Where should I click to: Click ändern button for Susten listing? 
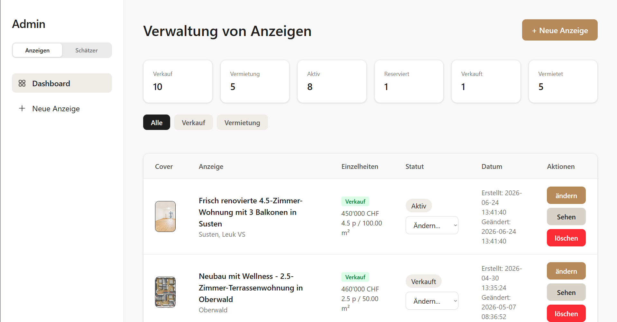pos(566,195)
